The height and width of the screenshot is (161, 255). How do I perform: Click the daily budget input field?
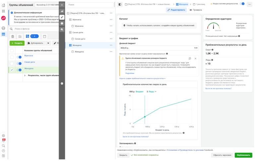(x=159, y=48)
